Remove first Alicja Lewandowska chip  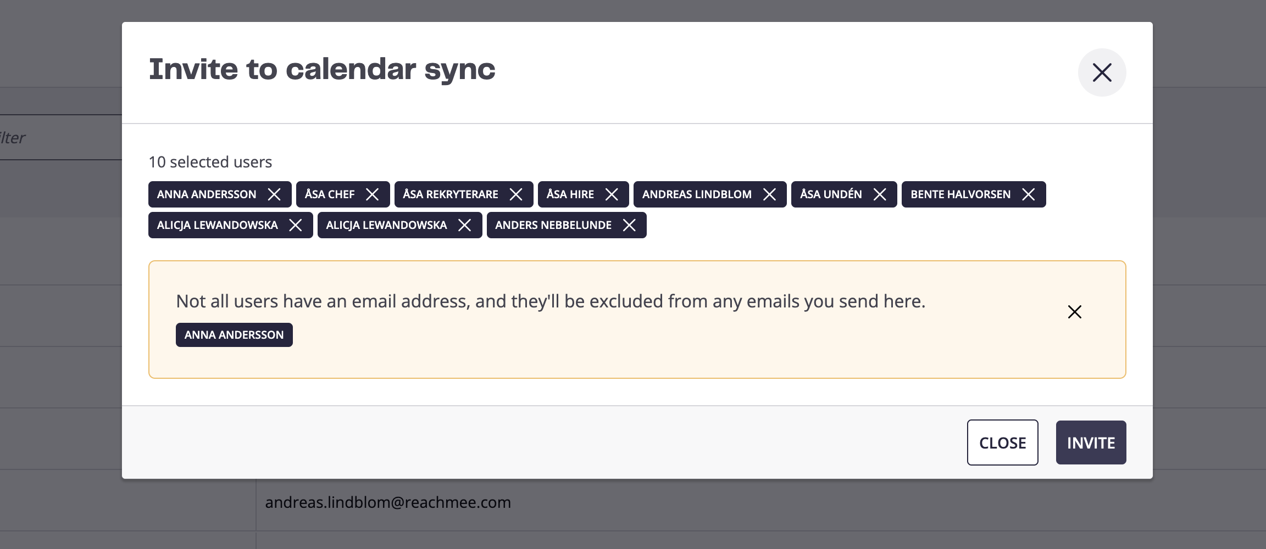tap(296, 225)
